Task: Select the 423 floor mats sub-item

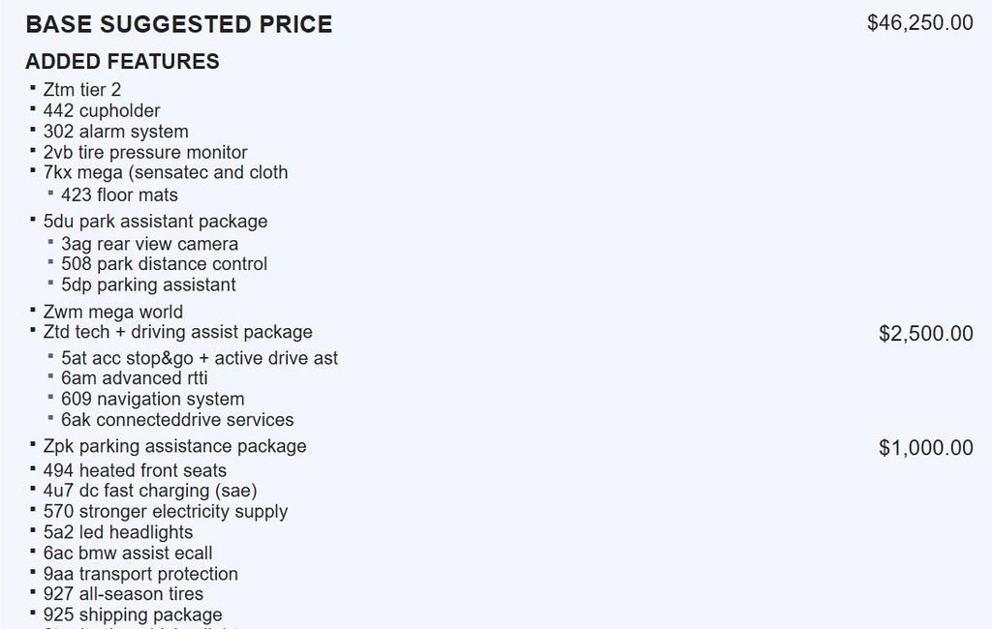Action: click(119, 195)
